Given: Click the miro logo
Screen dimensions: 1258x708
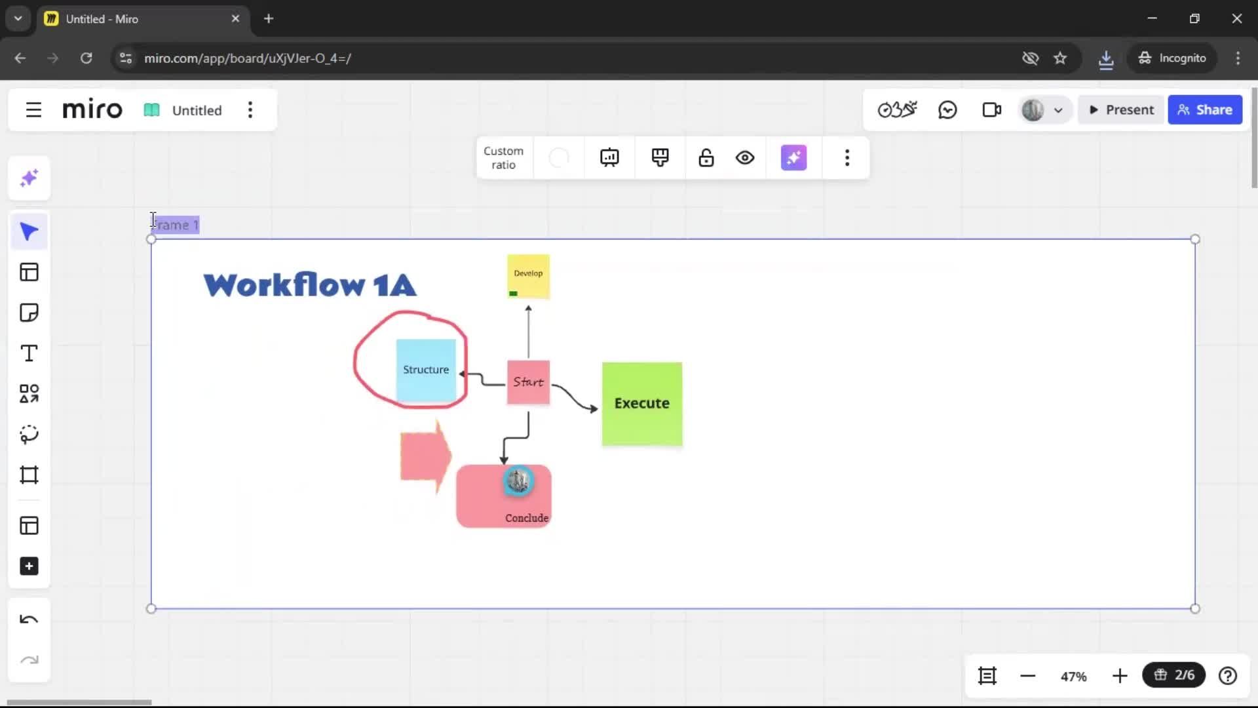Looking at the screenshot, I should [92, 109].
